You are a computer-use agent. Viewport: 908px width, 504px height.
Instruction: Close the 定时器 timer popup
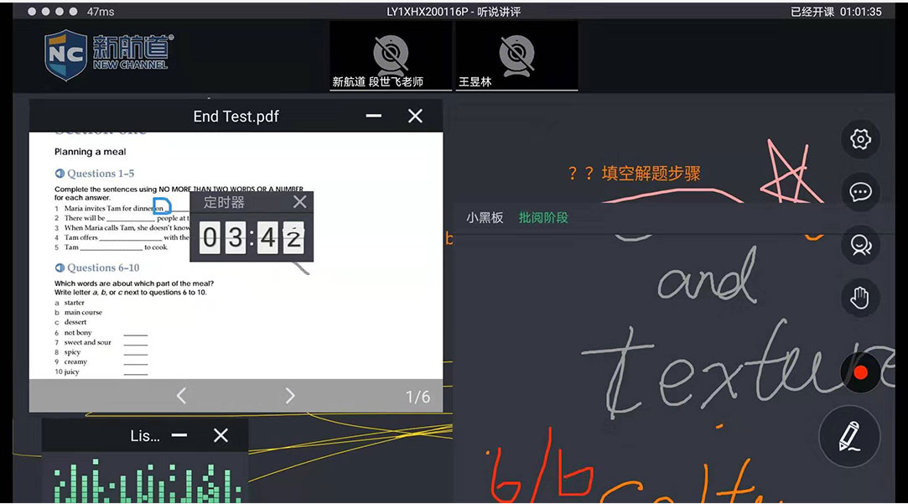point(300,202)
